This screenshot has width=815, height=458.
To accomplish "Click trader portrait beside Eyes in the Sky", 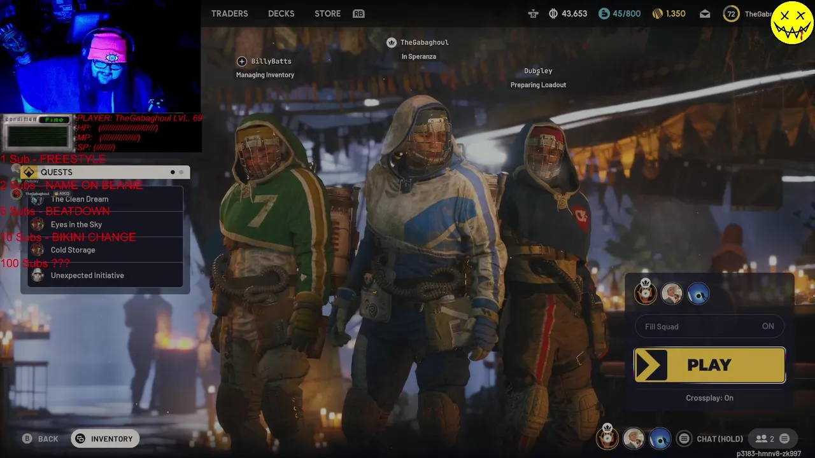I will pos(38,225).
